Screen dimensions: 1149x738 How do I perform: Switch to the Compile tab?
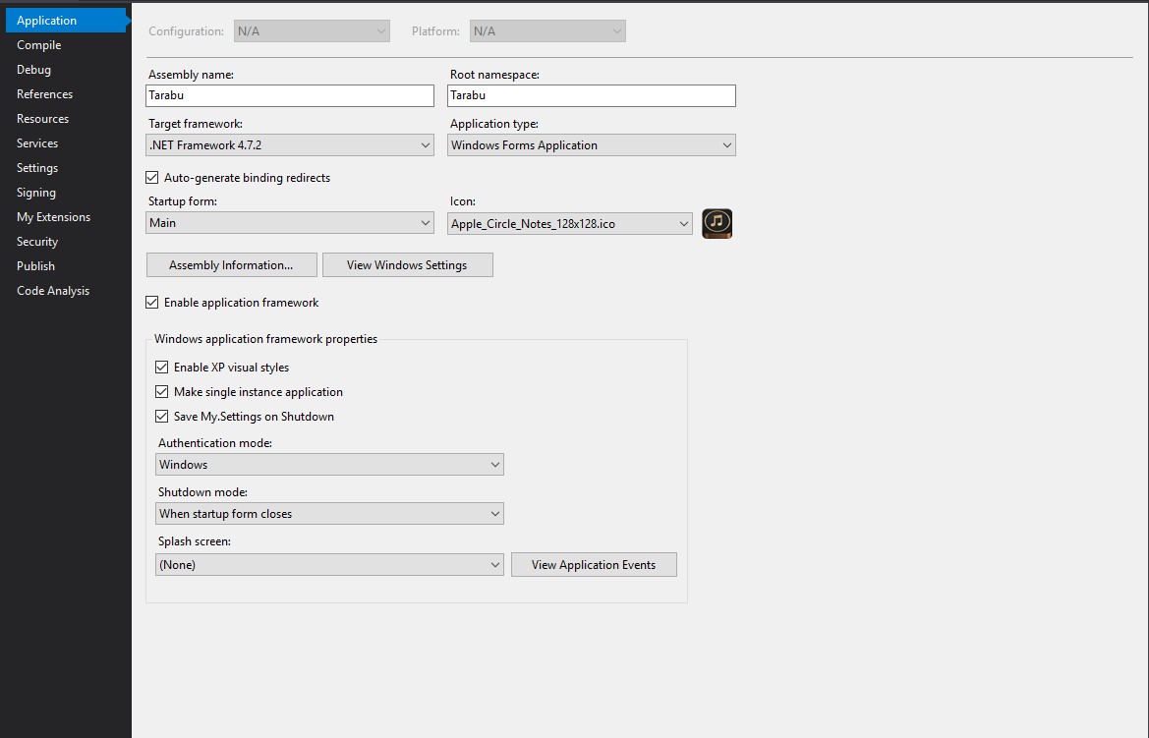click(x=39, y=45)
